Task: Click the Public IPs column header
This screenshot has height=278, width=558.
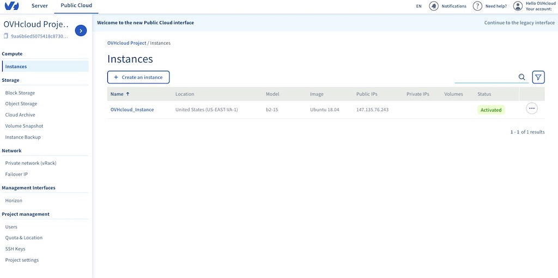Action: click(367, 94)
